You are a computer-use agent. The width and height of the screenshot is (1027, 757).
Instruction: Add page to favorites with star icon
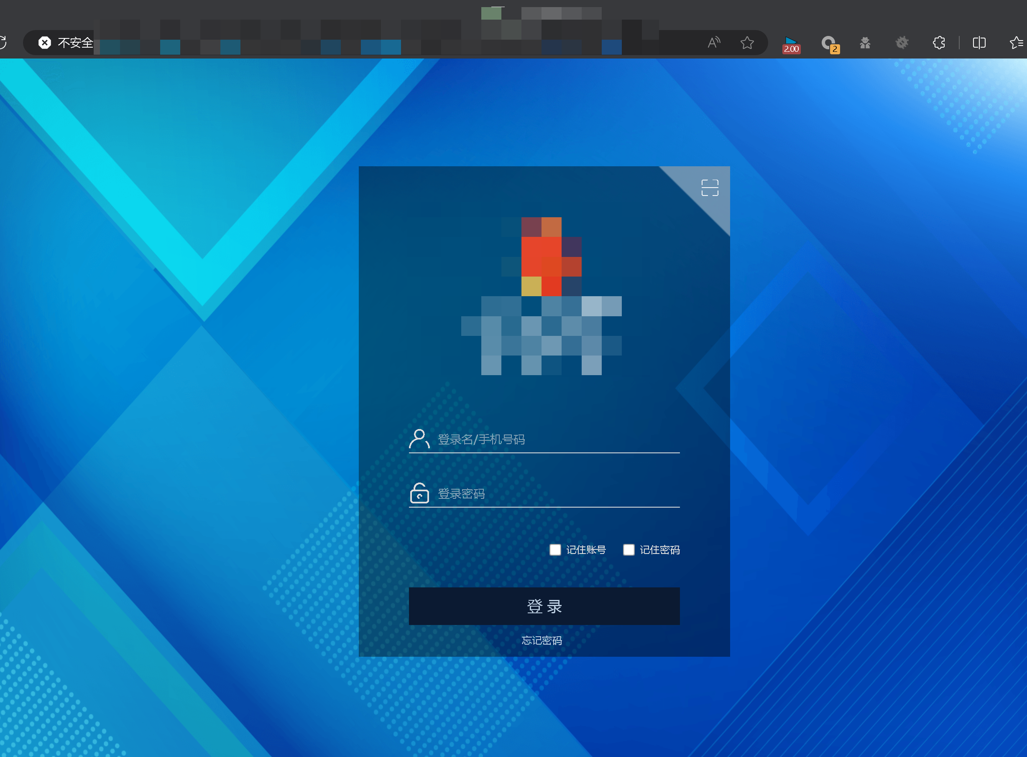click(x=747, y=43)
